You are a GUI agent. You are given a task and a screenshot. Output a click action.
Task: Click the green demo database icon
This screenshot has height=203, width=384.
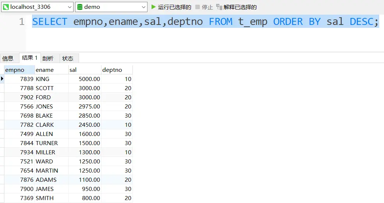[80, 7]
